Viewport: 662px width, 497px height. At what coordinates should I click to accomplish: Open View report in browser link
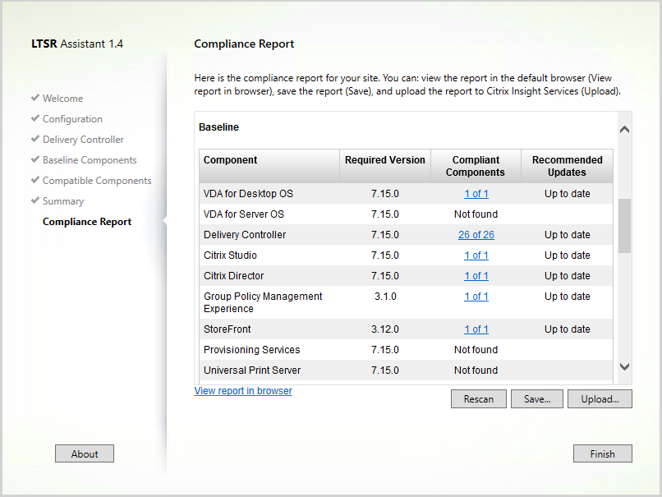pyautogui.click(x=243, y=391)
